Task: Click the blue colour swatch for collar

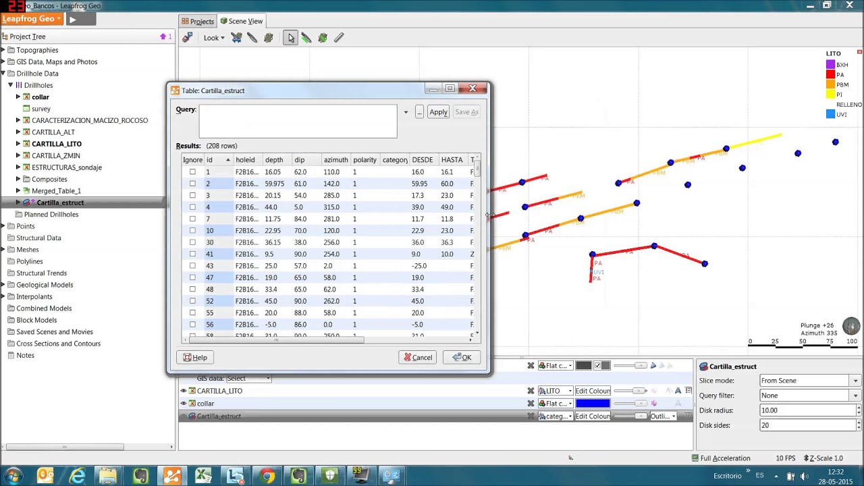Action: click(593, 404)
